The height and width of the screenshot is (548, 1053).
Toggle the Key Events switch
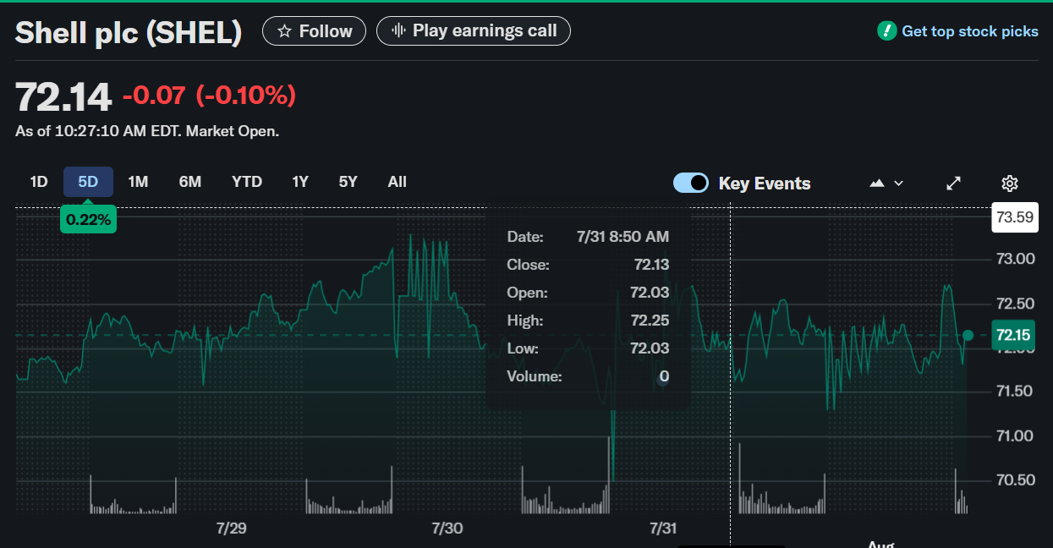point(691,183)
